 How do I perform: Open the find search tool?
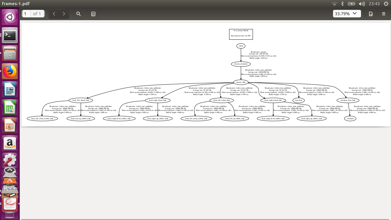pyautogui.click(x=79, y=14)
